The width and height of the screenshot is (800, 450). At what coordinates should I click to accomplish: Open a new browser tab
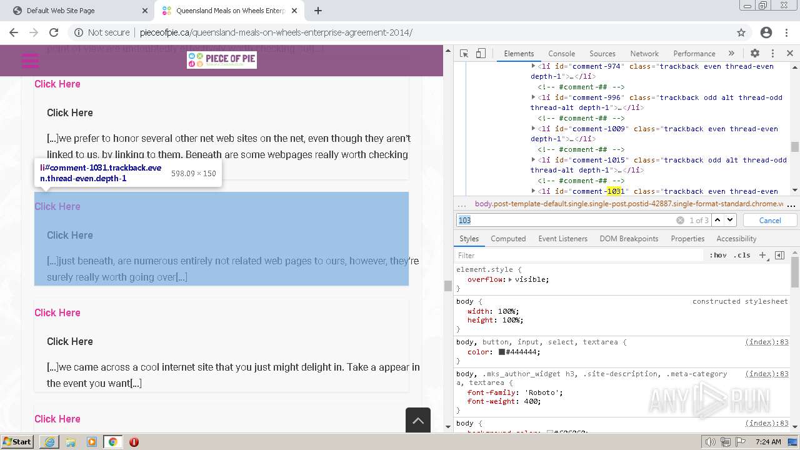point(318,11)
